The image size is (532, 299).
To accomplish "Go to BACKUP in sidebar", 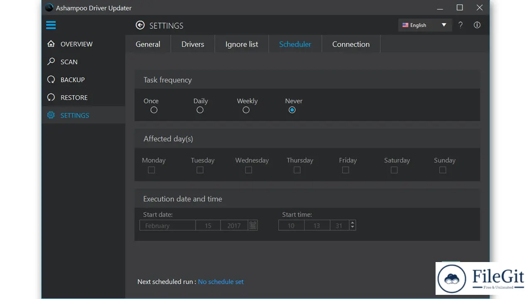I will tap(84, 80).
